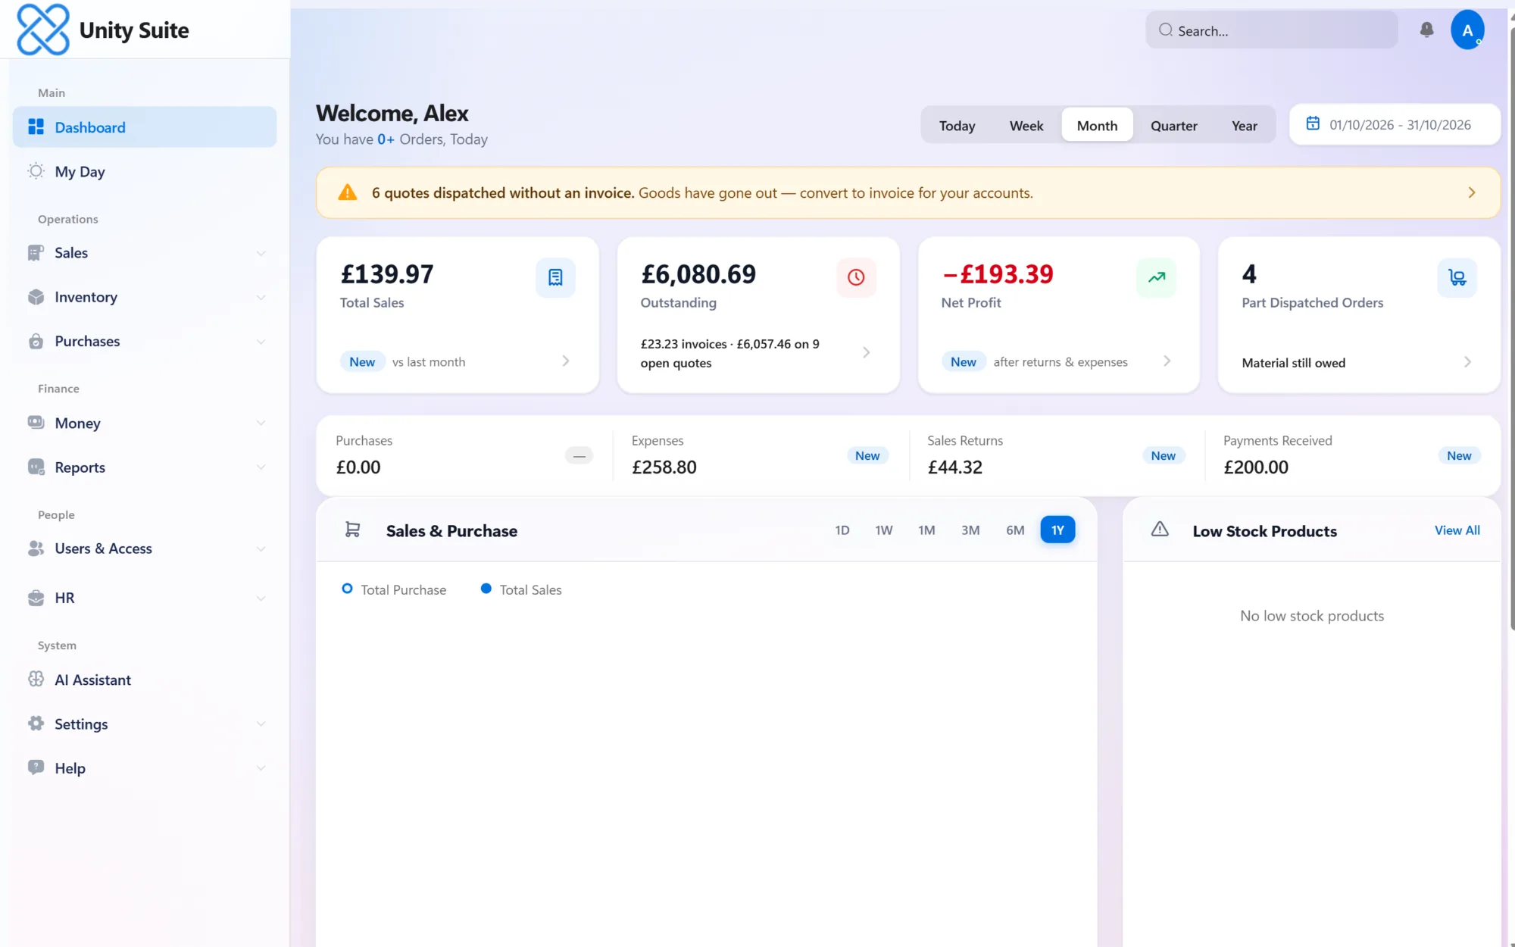Select the 1D chart range
This screenshot has width=1515, height=947.
(842, 530)
